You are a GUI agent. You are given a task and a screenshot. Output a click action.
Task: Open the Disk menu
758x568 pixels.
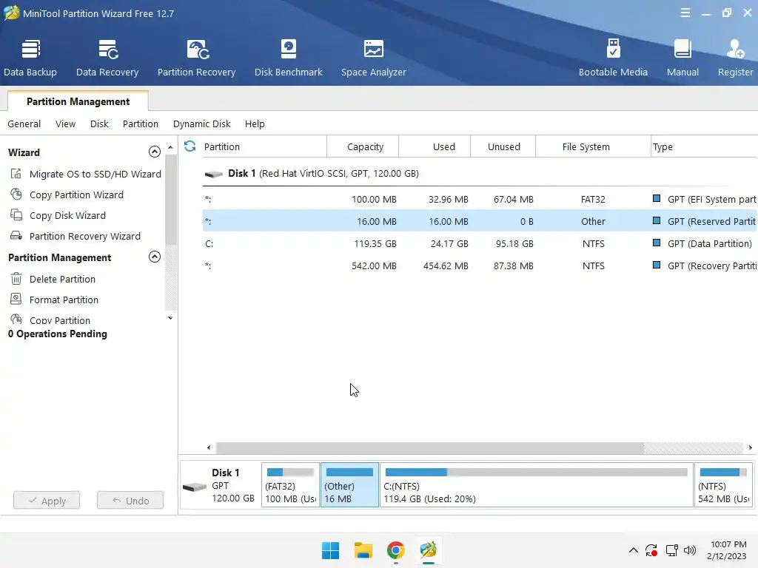99,124
